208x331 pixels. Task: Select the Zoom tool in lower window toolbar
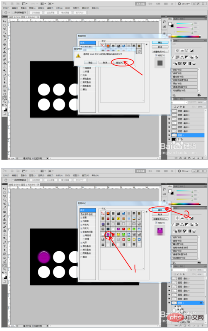tap(5, 270)
